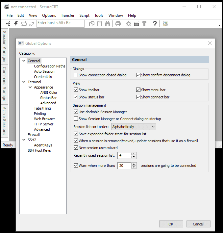
Task: Toggle New session uses wizard
Action: click(x=76, y=148)
